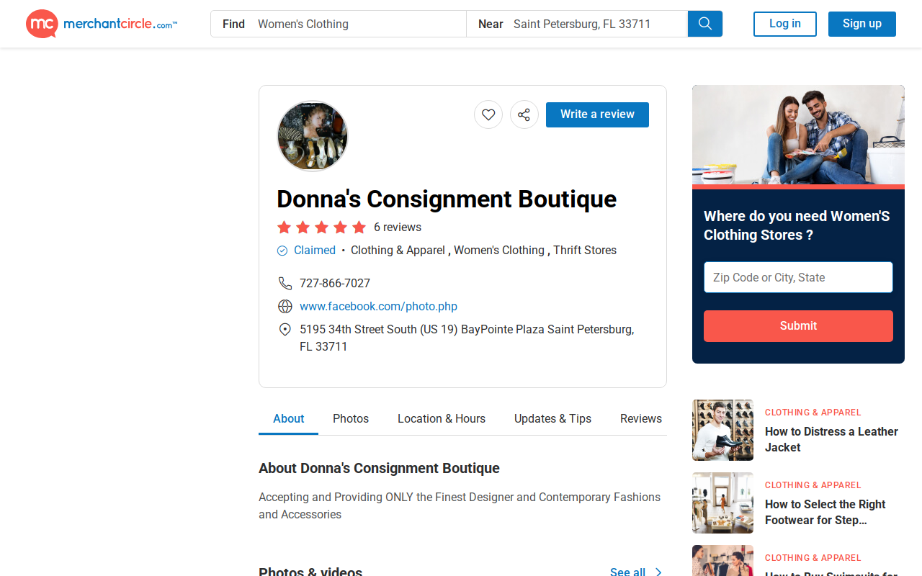Open Clothing & Apparel category link
922x576 pixels.
(398, 251)
